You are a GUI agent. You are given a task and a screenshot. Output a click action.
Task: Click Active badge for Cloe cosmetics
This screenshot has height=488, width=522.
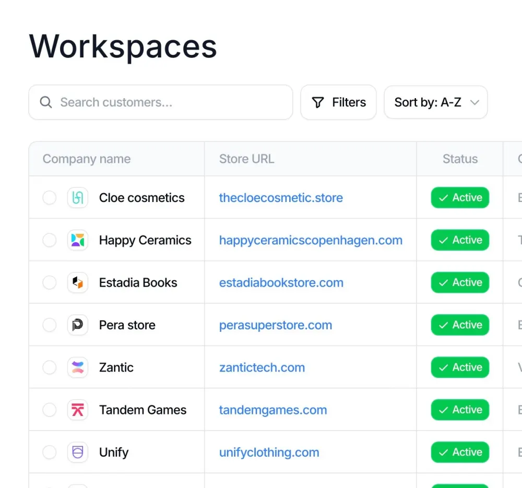[460, 198]
